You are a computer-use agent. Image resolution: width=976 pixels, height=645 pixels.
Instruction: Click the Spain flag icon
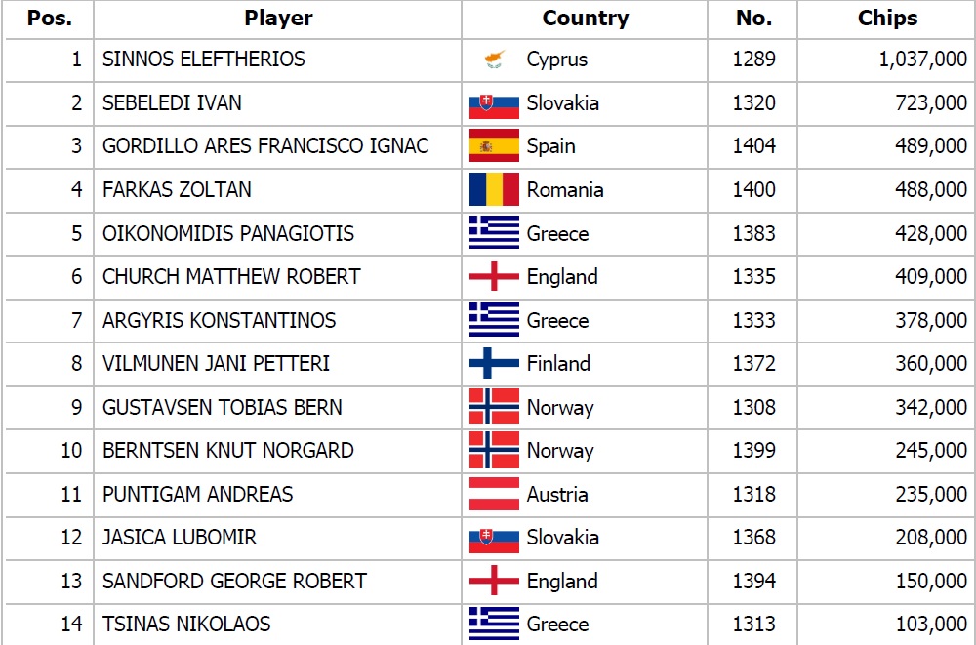pos(494,145)
